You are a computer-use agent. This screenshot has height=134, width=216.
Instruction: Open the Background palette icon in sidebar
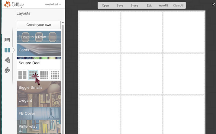coord(7,70)
